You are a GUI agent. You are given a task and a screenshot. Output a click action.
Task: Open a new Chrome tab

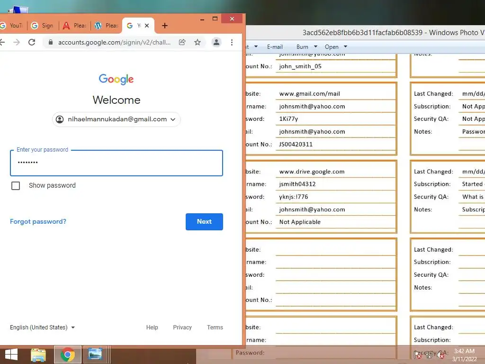[164, 26]
